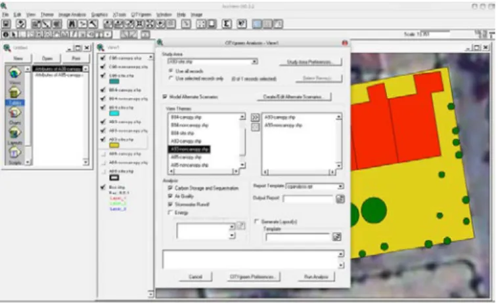Click the Sigma summarize toolbar icon

227,24
